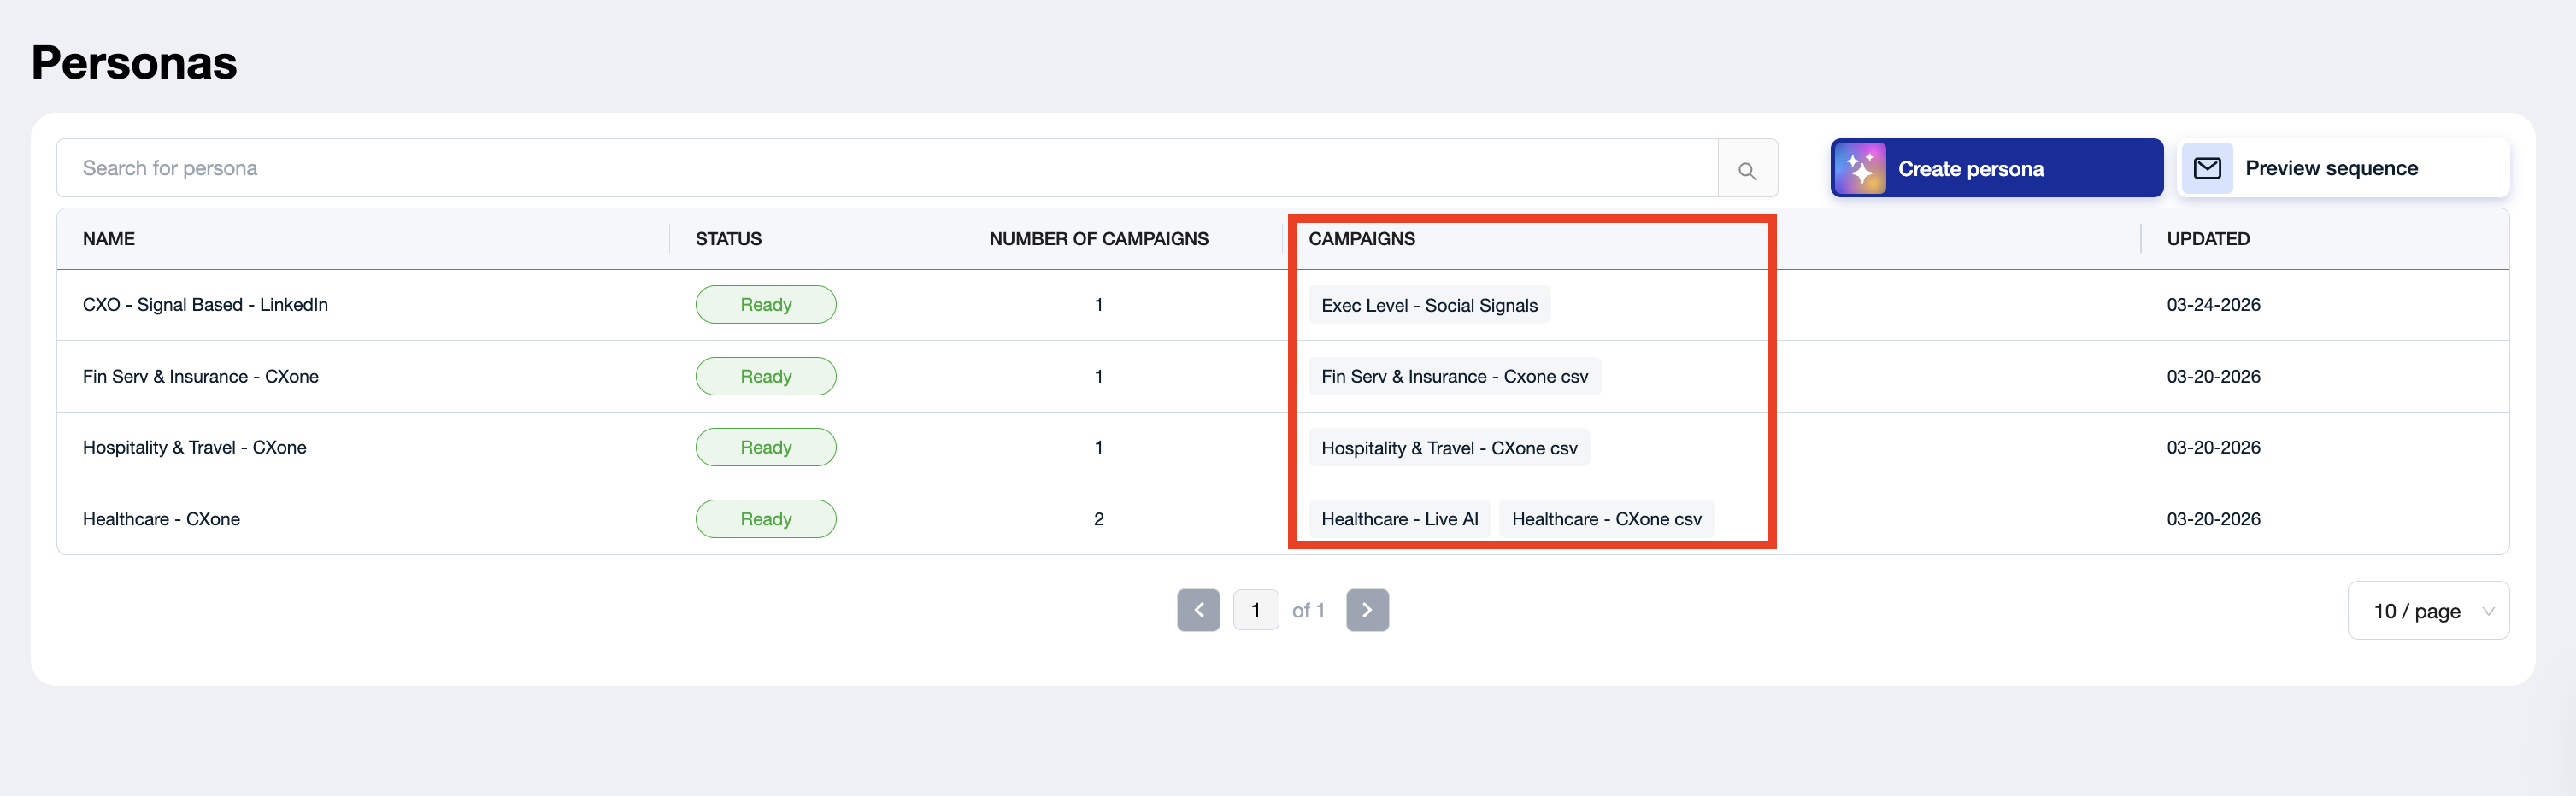Click the Preview sequence button

tap(2343, 167)
